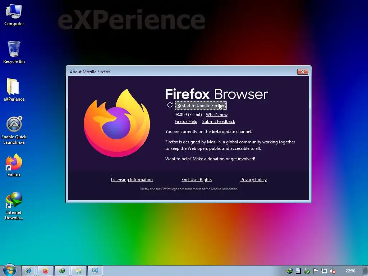Click the Make a donation link
The width and height of the screenshot is (368, 276).
coord(208,158)
